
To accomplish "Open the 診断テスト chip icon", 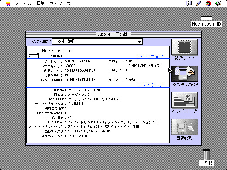I will [184, 47].
